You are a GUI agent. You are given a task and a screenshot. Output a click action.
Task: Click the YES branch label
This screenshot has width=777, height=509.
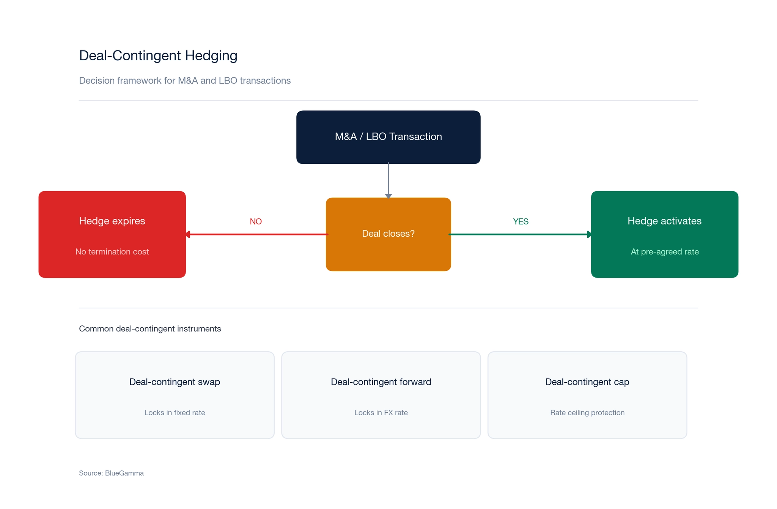(521, 221)
